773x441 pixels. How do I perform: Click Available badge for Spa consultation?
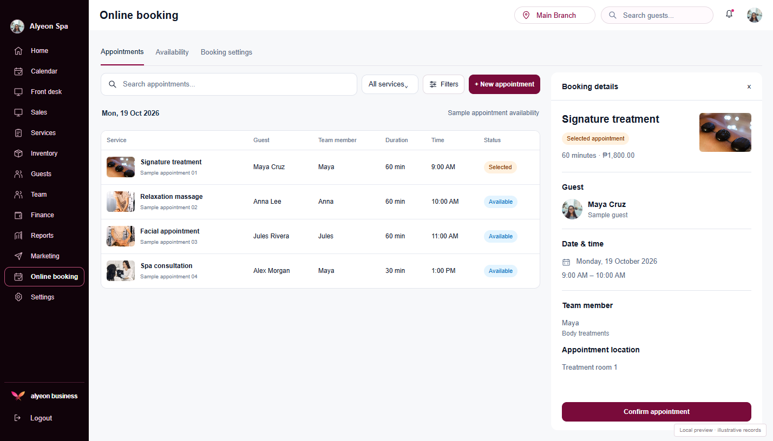click(x=501, y=271)
